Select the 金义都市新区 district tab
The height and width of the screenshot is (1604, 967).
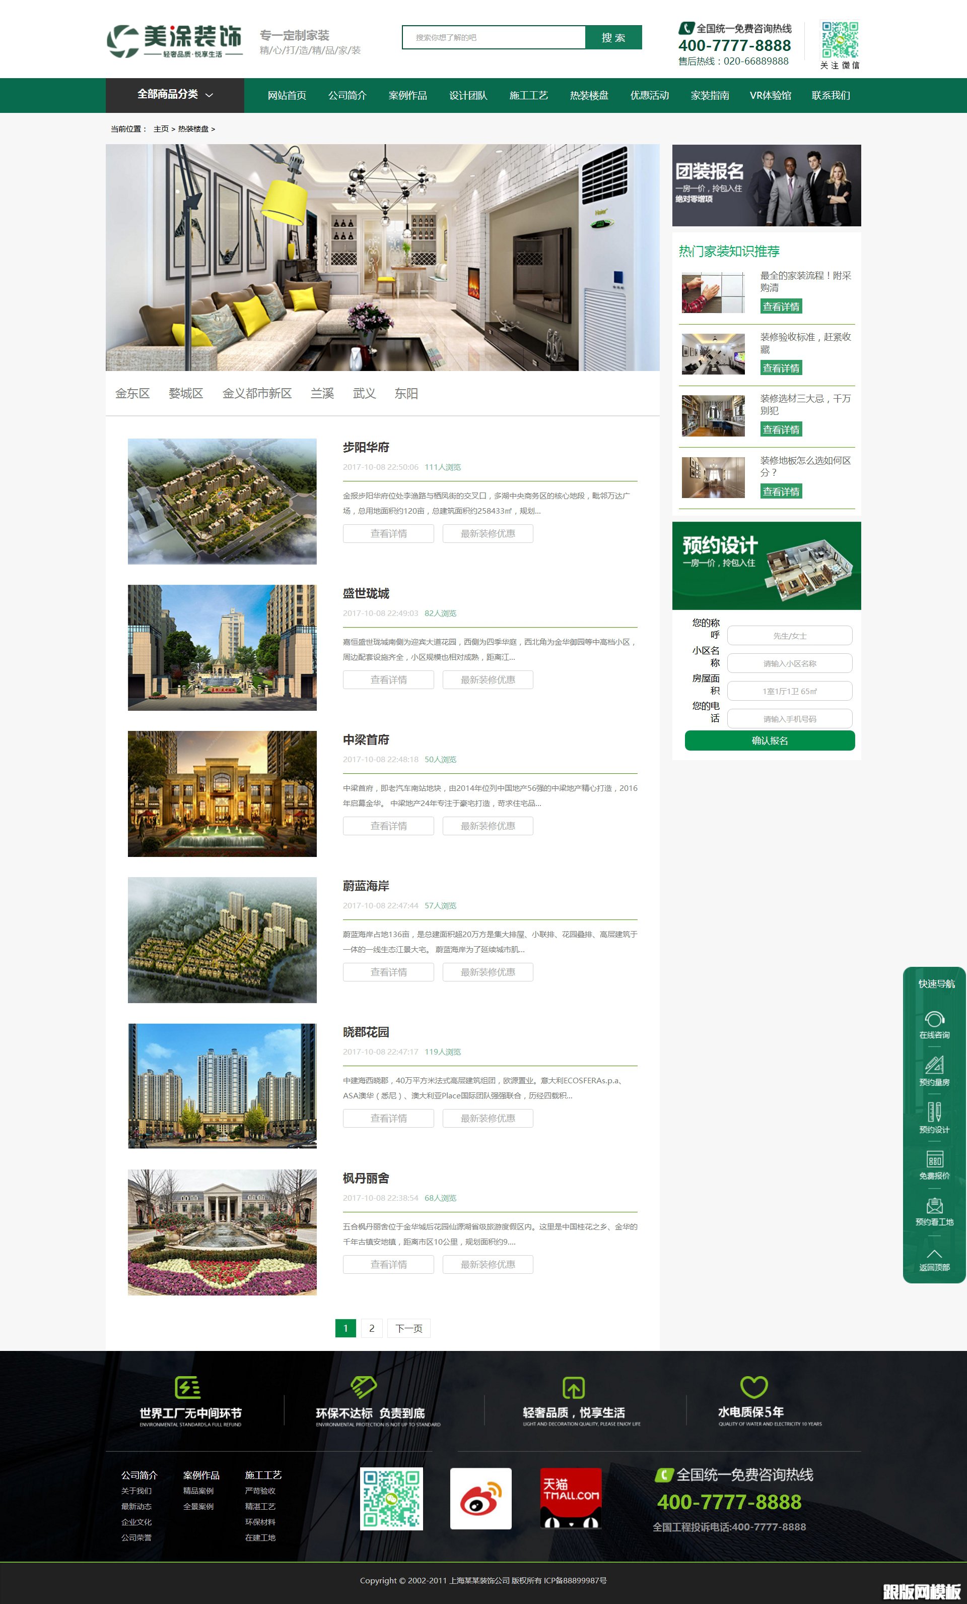point(257,393)
